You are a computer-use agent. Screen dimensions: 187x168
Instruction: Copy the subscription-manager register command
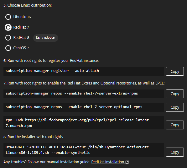[x=175, y=71]
